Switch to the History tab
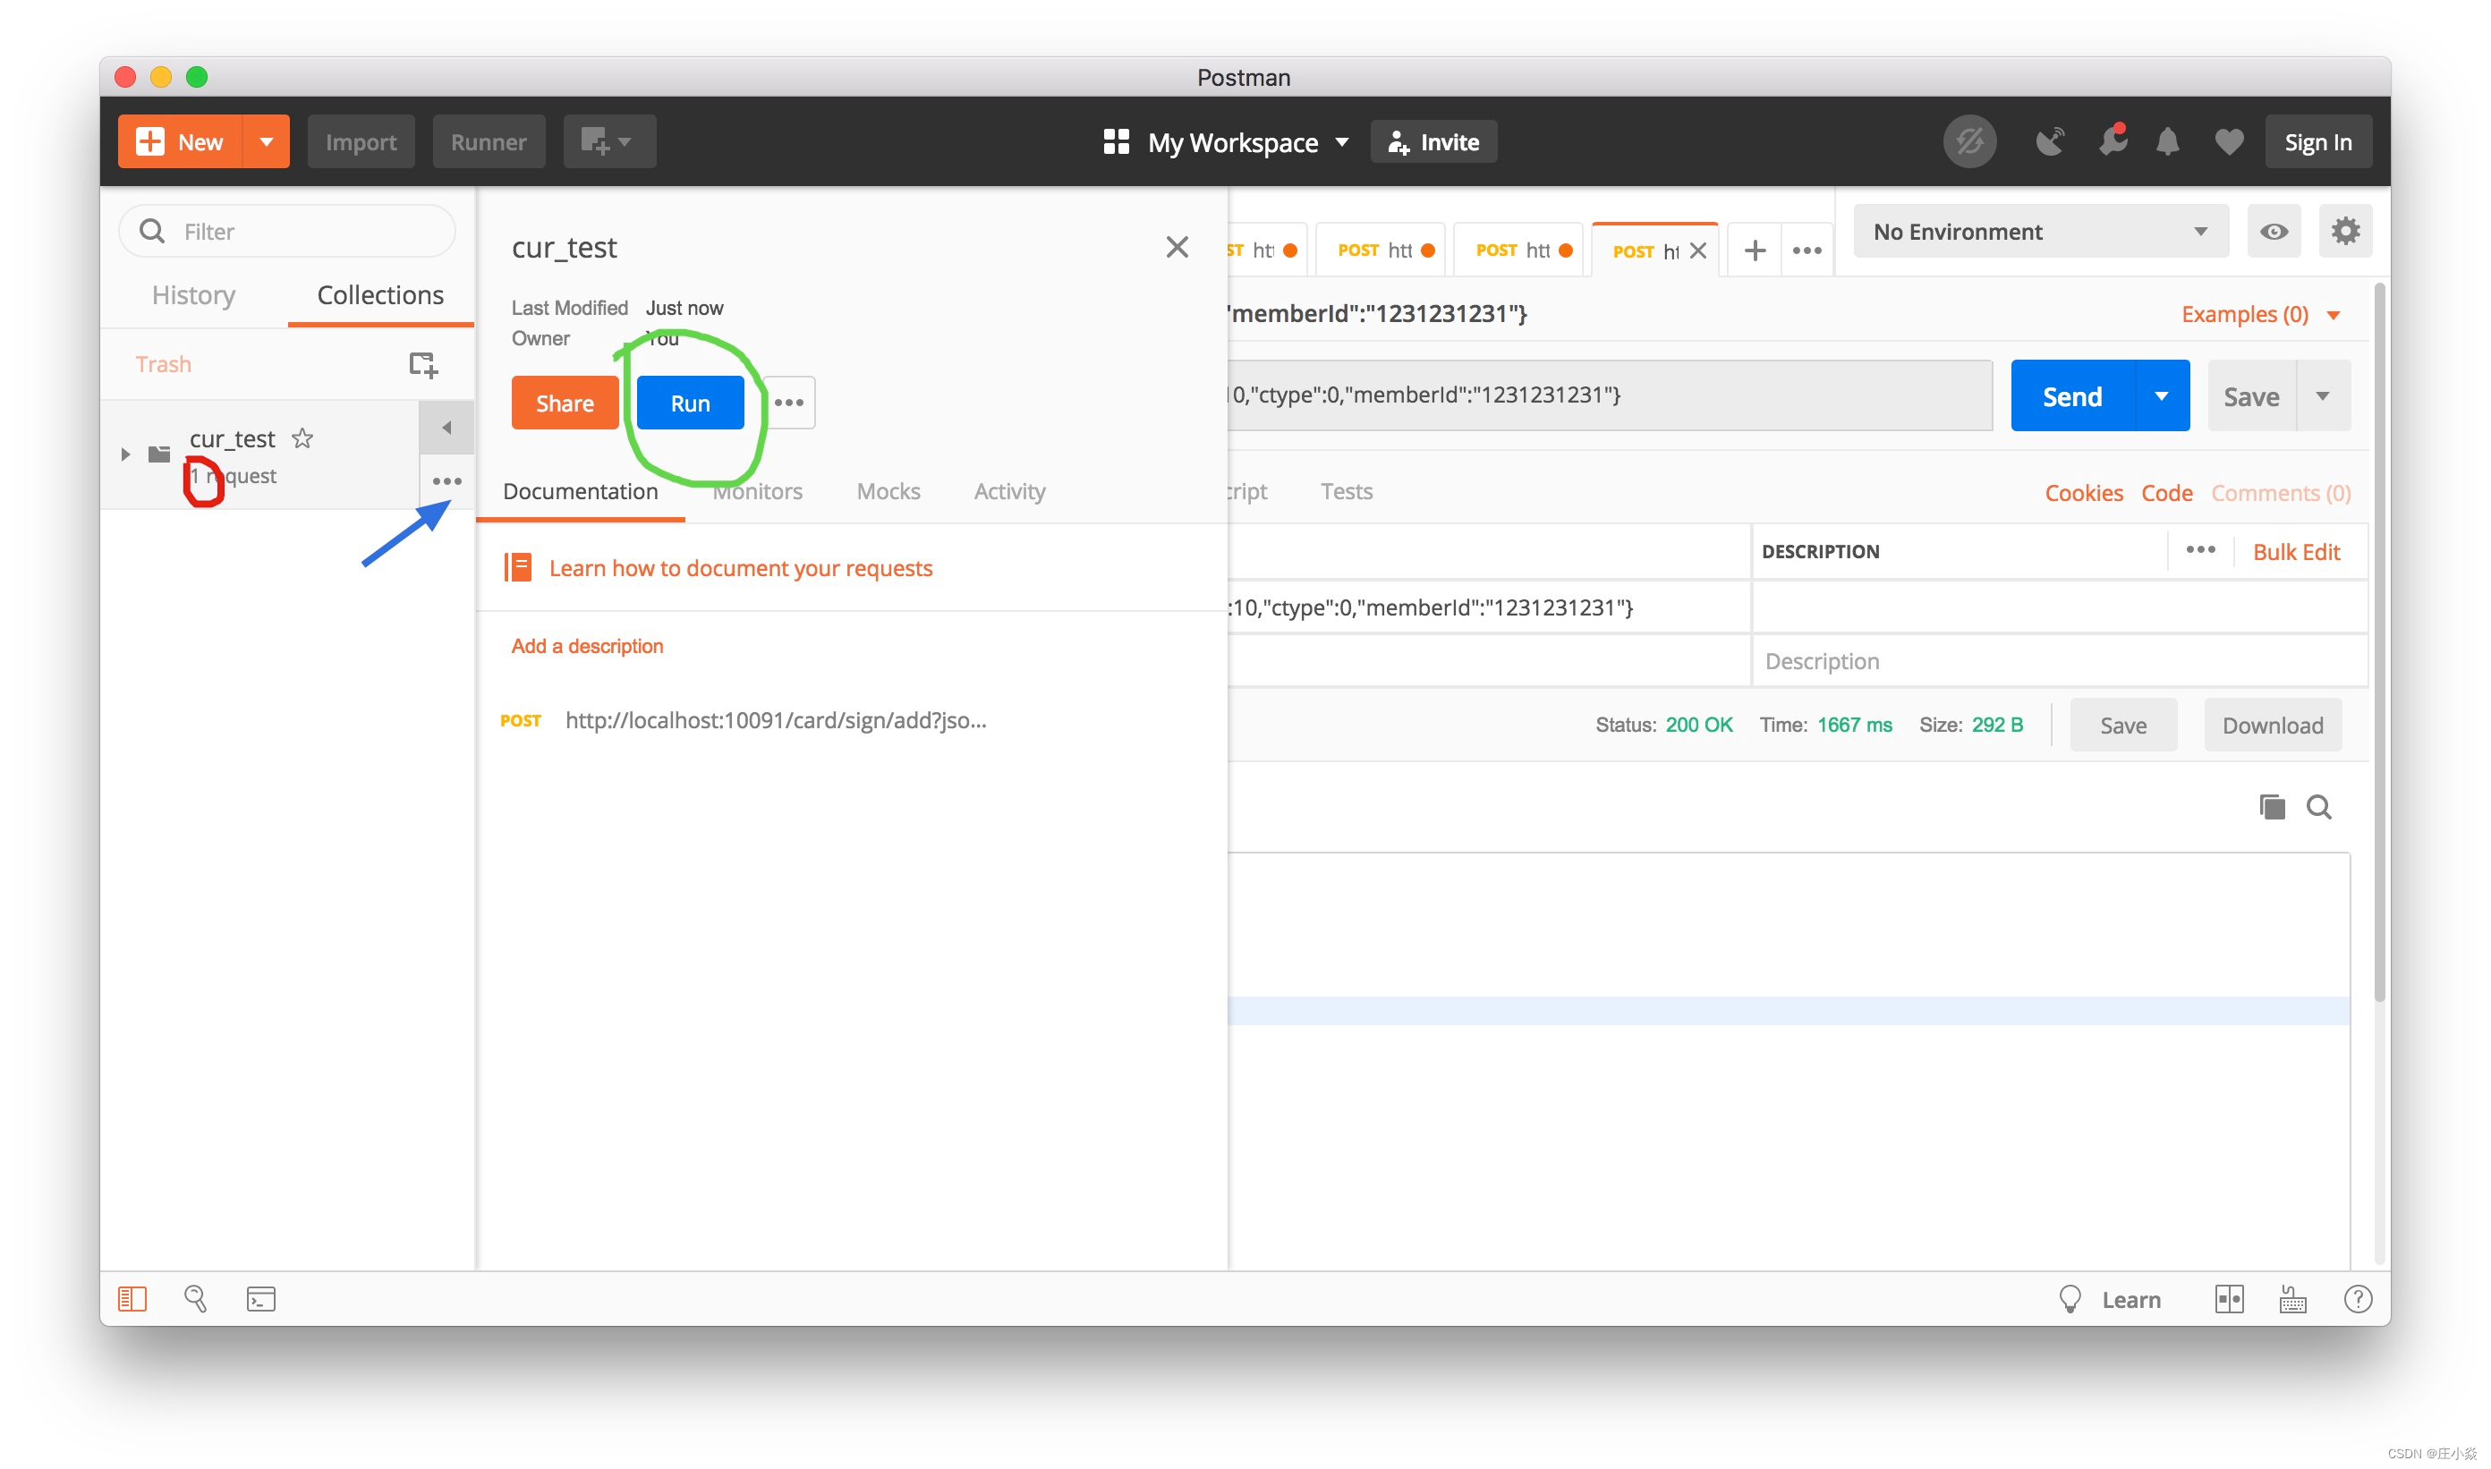The width and height of the screenshot is (2491, 1469). 193,295
